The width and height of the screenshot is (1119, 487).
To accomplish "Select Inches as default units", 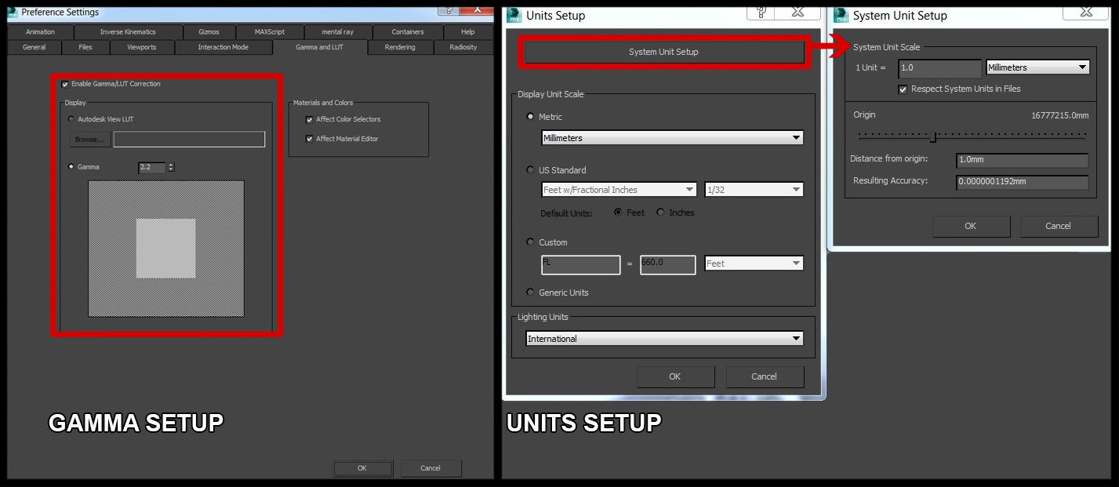I will [660, 213].
